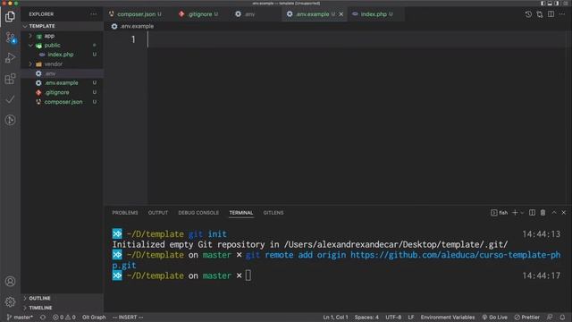Click .env.example breadcrumb

point(133,26)
